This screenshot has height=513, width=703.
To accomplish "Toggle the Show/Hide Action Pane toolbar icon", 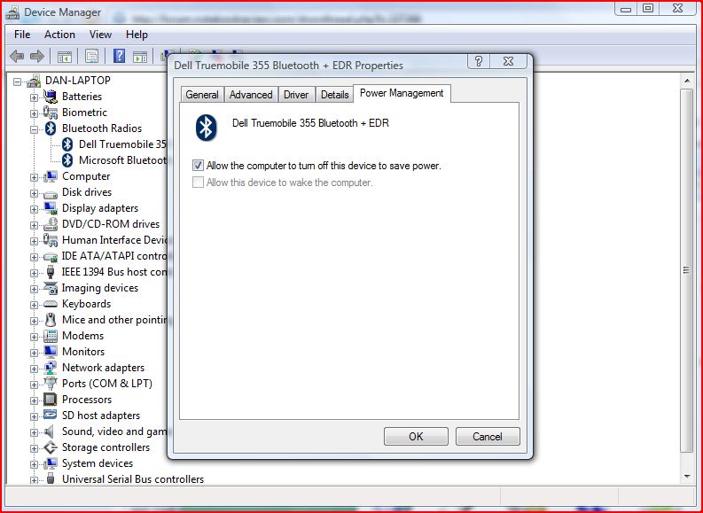I will [140, 57].
